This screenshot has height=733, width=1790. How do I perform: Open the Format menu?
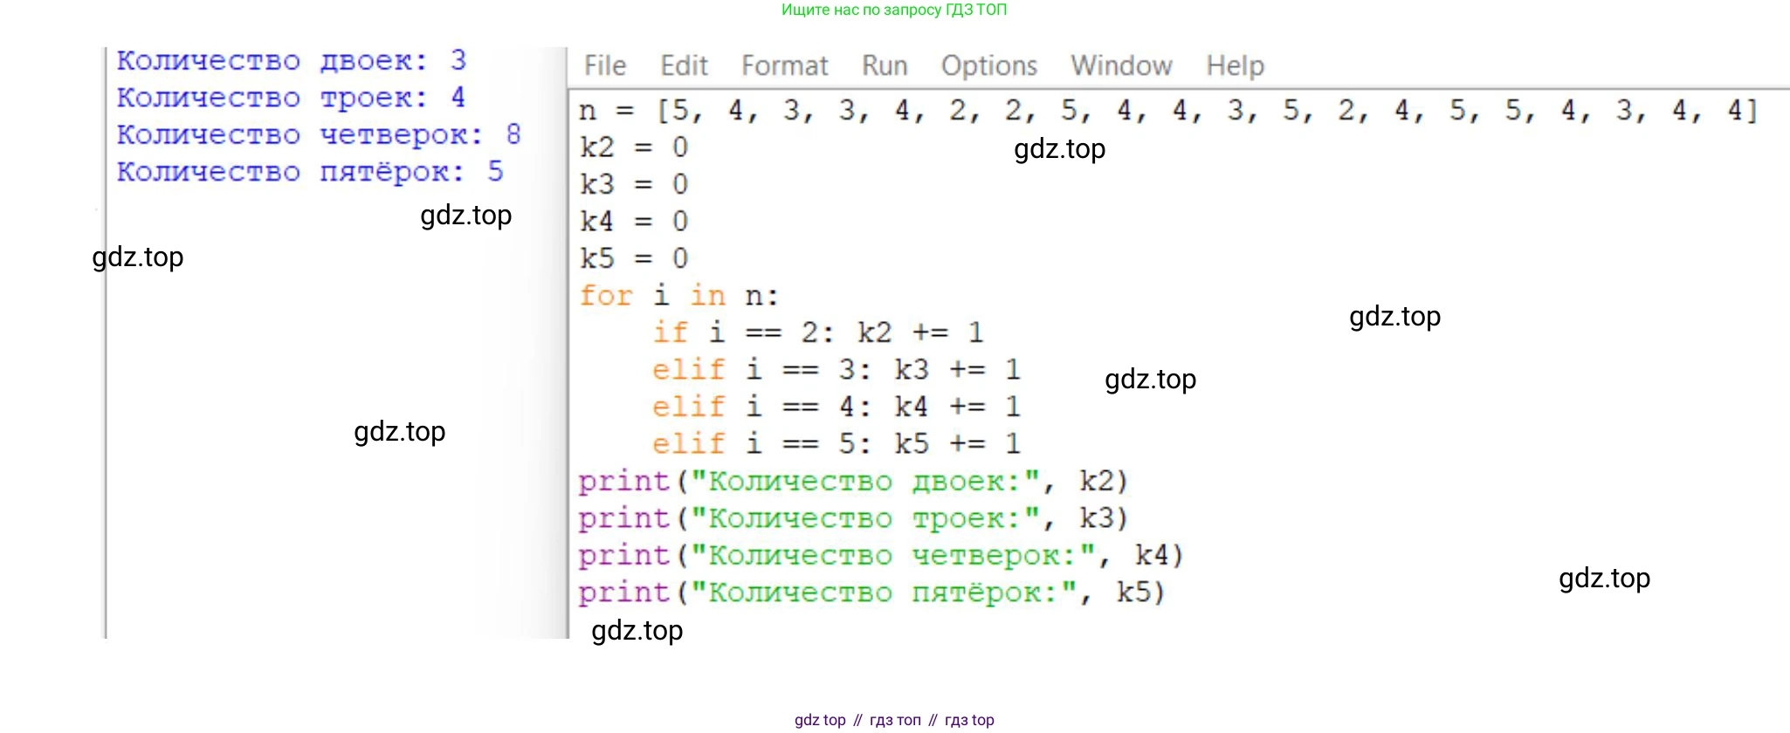tap(785, 65)
